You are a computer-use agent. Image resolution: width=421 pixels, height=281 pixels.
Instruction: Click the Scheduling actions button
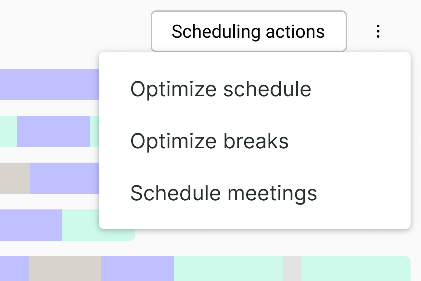(x=249, y=32)
